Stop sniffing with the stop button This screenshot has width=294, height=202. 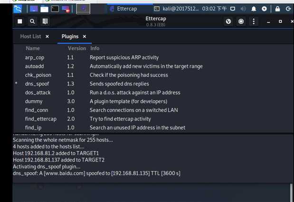(x=20, y=21)
